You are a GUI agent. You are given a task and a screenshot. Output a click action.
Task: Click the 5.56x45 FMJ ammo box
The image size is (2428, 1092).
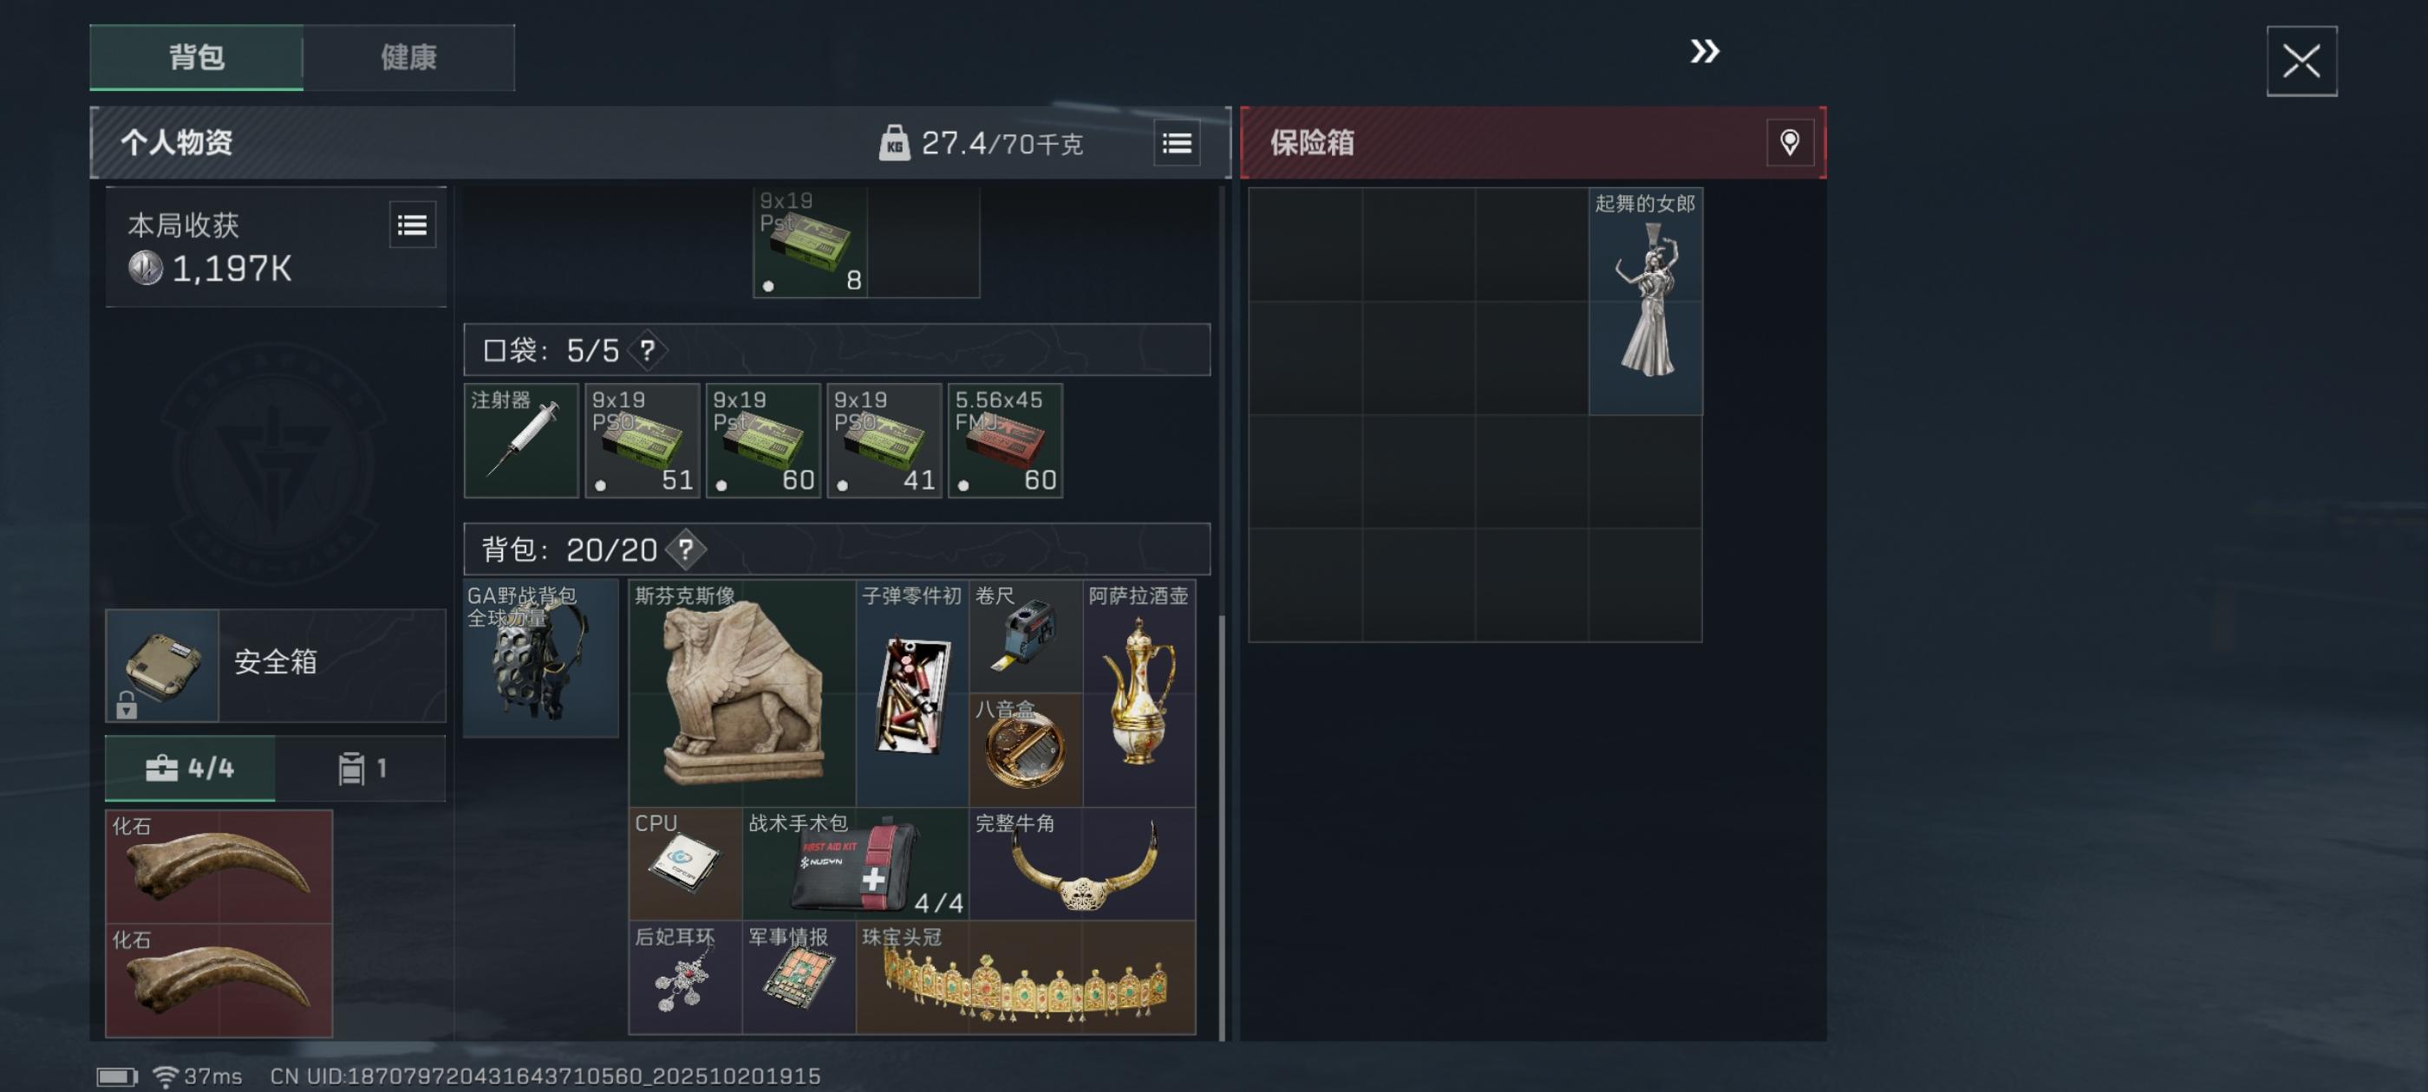(x=1005, y=440)
